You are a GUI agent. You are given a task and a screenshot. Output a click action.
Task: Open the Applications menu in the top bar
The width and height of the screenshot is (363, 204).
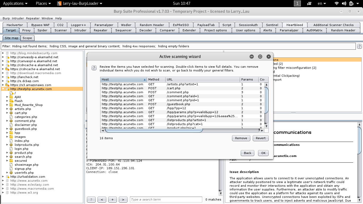coord(15,3)
